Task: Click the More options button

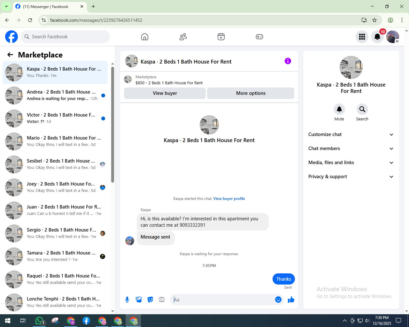Action: click(x=251, y=93)
